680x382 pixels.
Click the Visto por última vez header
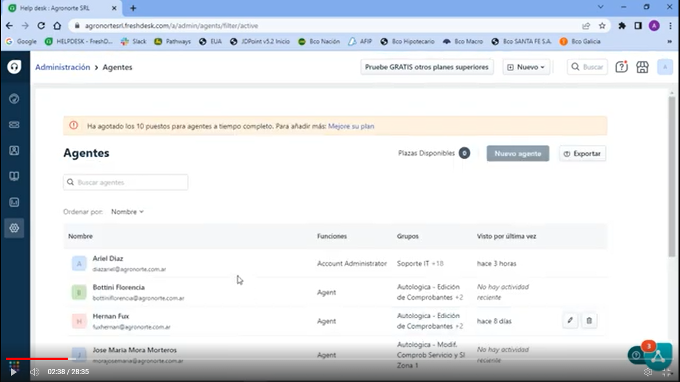[x=506, y=236]
